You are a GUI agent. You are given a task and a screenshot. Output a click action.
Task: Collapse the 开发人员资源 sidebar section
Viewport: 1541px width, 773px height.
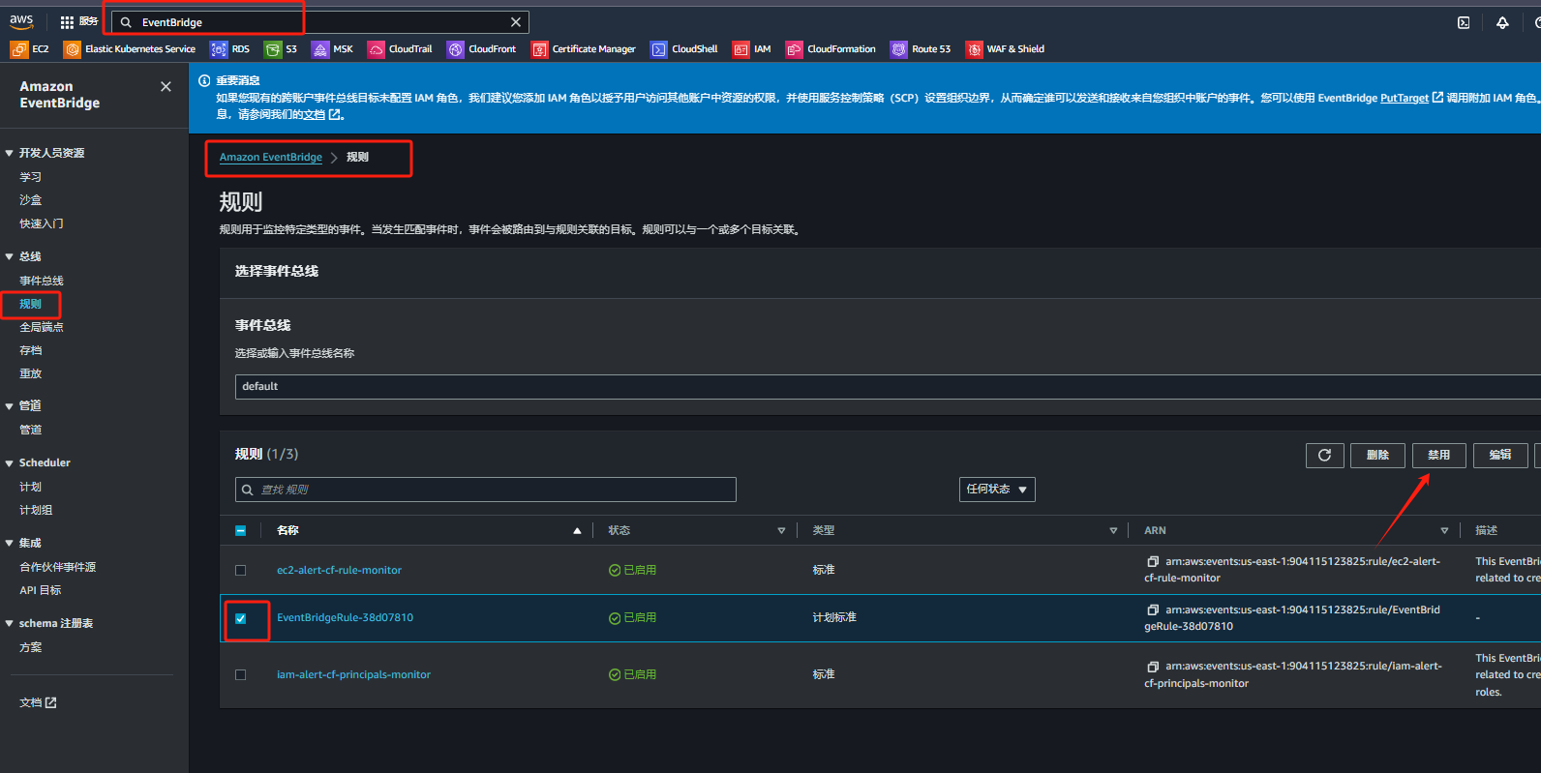(x=10, y=153)
